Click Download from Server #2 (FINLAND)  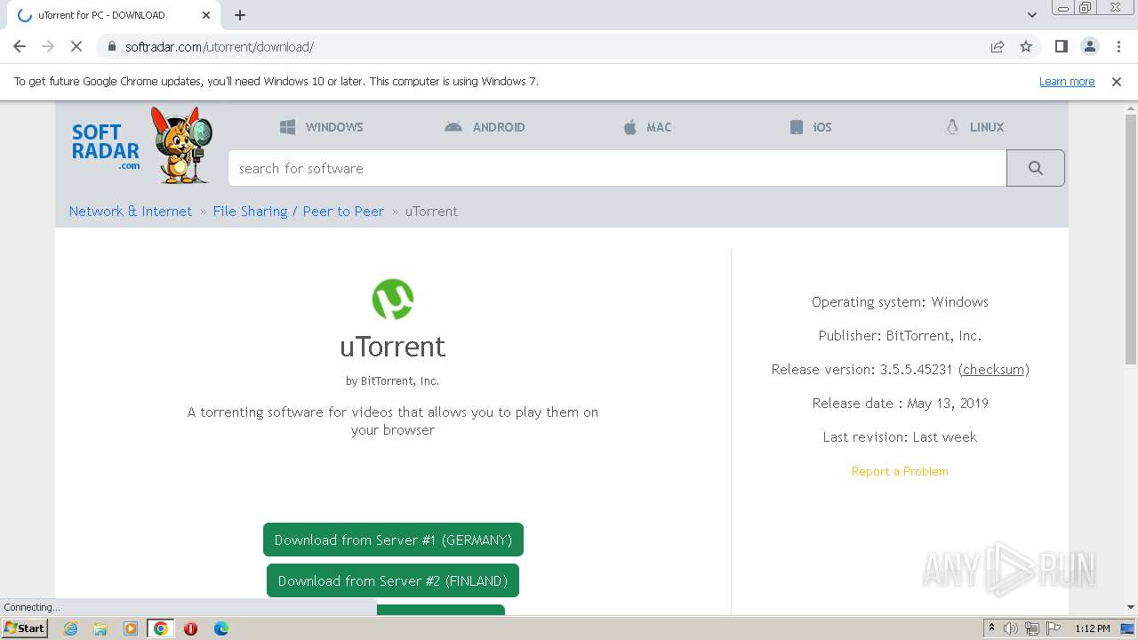pyautogui.click(x=393, y=580)
